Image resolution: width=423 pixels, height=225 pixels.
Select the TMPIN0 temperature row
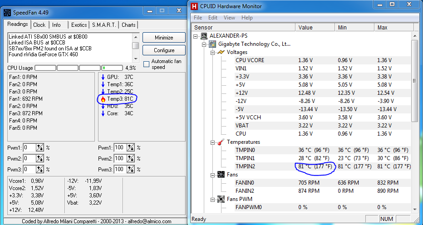click(x=322, y=150)
